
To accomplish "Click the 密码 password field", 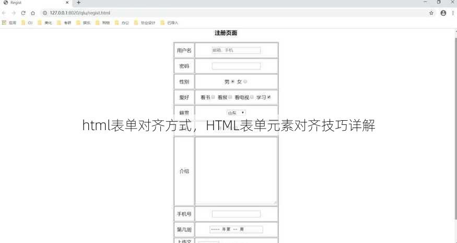I will 236,66.
